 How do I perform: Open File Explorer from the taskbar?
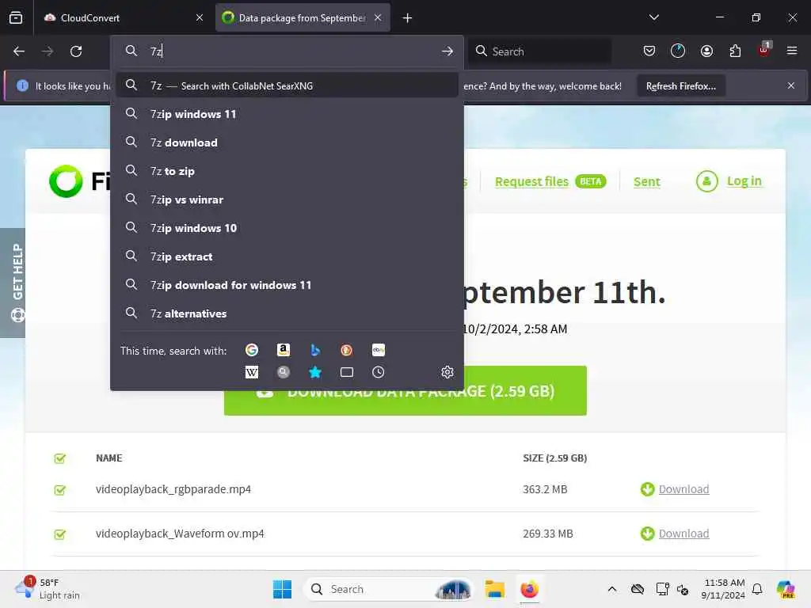pos(494,589)
